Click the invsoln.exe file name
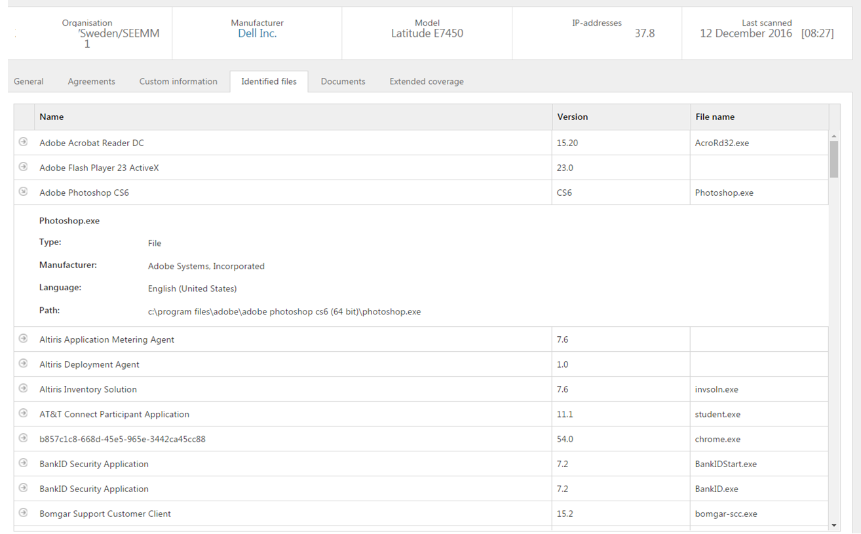 717,389
